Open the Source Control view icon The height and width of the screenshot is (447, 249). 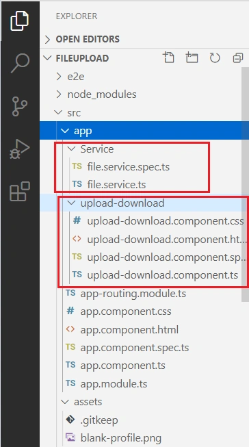coord(20,106)
